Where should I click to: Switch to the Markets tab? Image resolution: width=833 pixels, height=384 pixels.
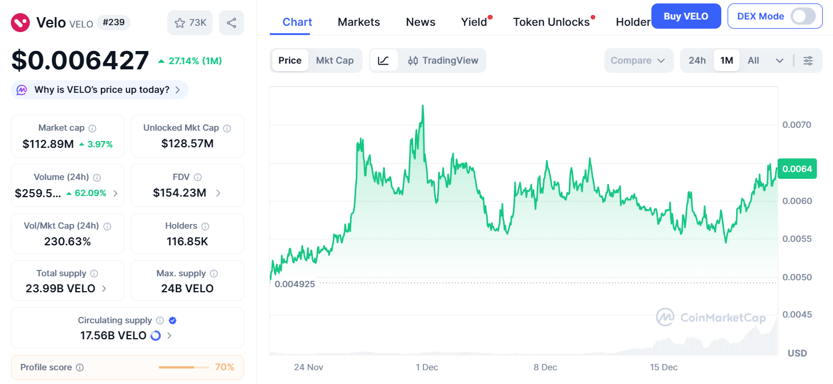pos(359,22)
